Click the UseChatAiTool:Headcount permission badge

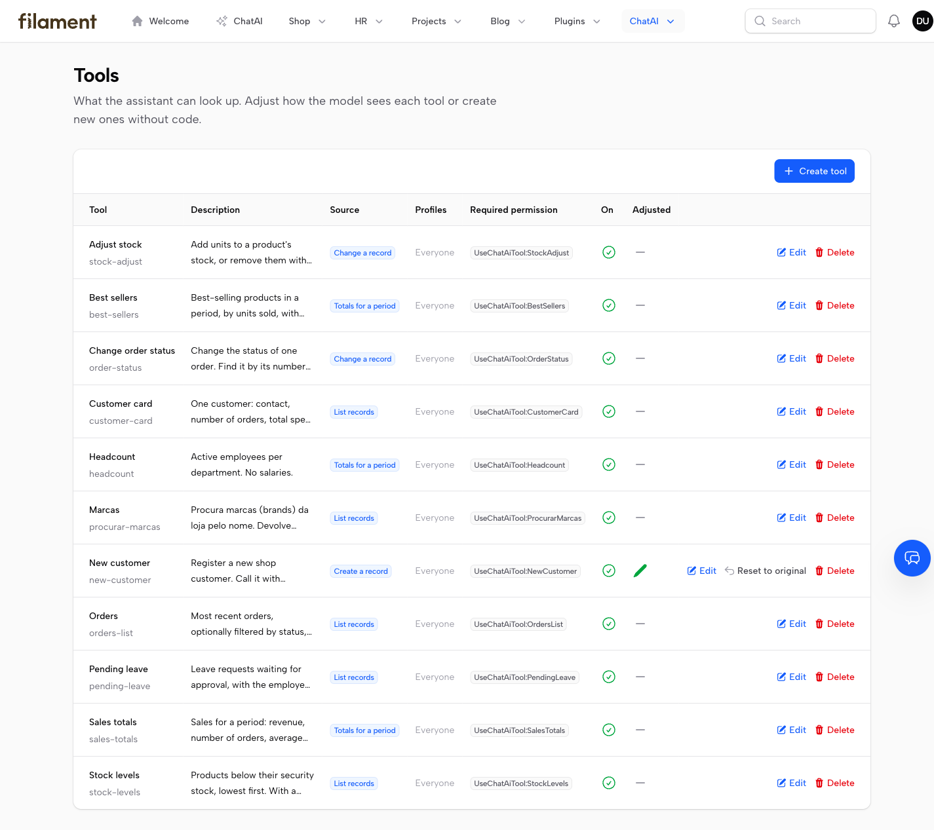(520, 465)
